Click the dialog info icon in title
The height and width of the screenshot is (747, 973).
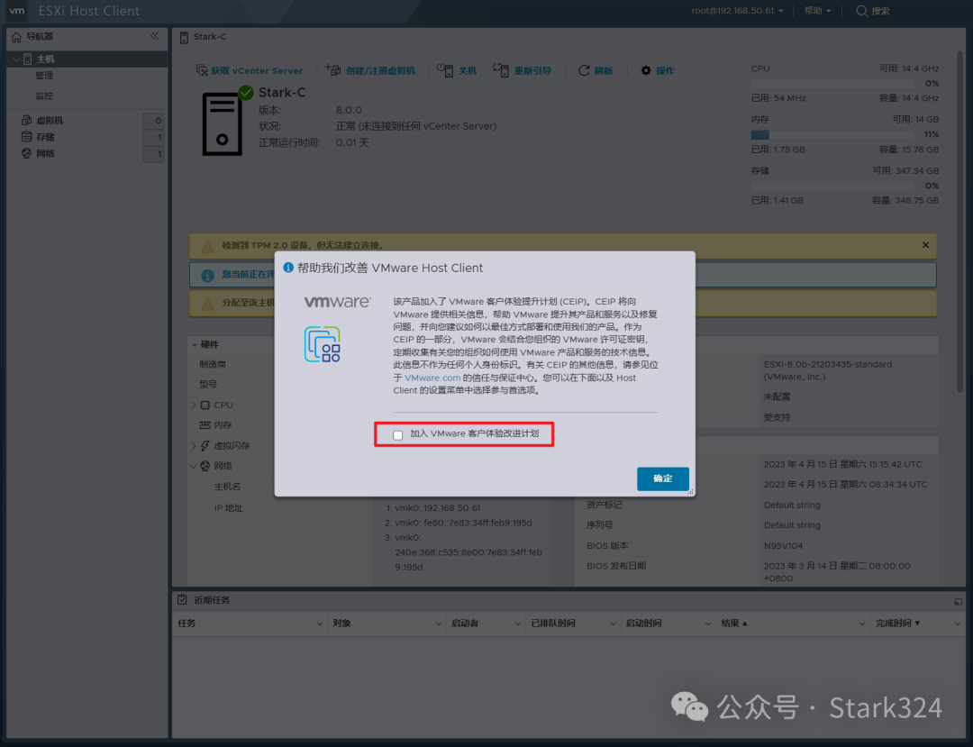pyautogui.click(x=288, y=268)
